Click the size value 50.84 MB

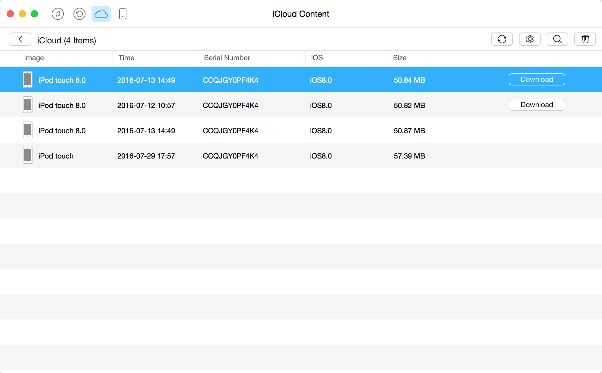tap(409, 80)
